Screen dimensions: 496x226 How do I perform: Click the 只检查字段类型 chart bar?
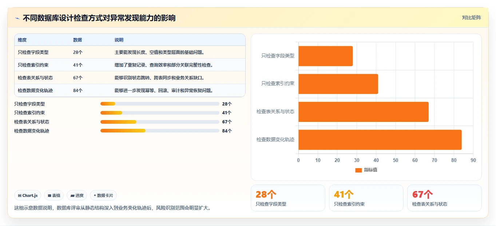(325, 56)
